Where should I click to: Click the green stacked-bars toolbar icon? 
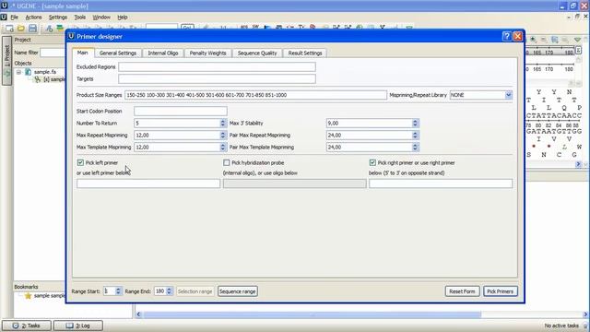[x=60, y=29]
